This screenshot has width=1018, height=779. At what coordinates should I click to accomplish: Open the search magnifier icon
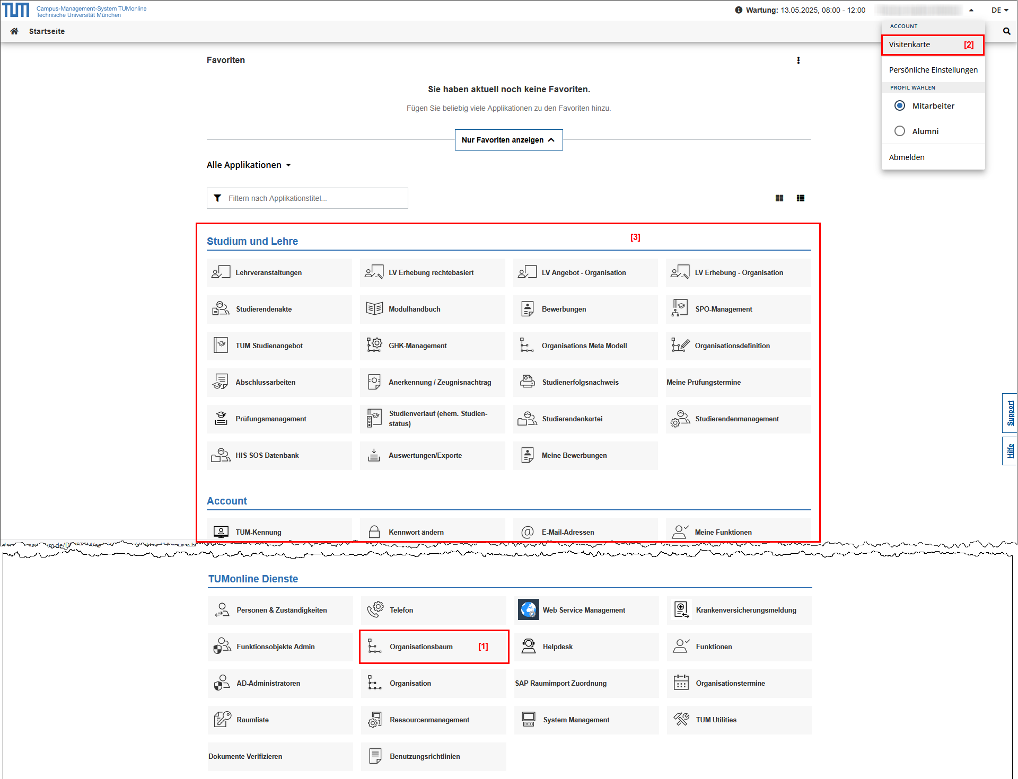tap(1006, 31)
